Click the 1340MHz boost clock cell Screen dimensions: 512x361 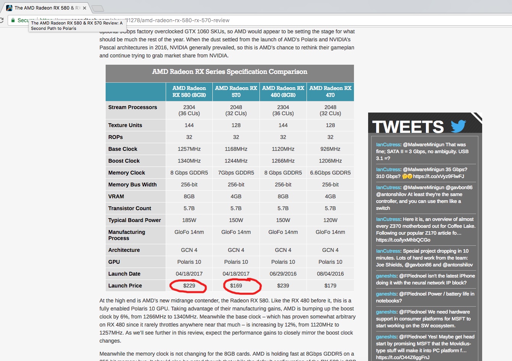click(189, 161)
